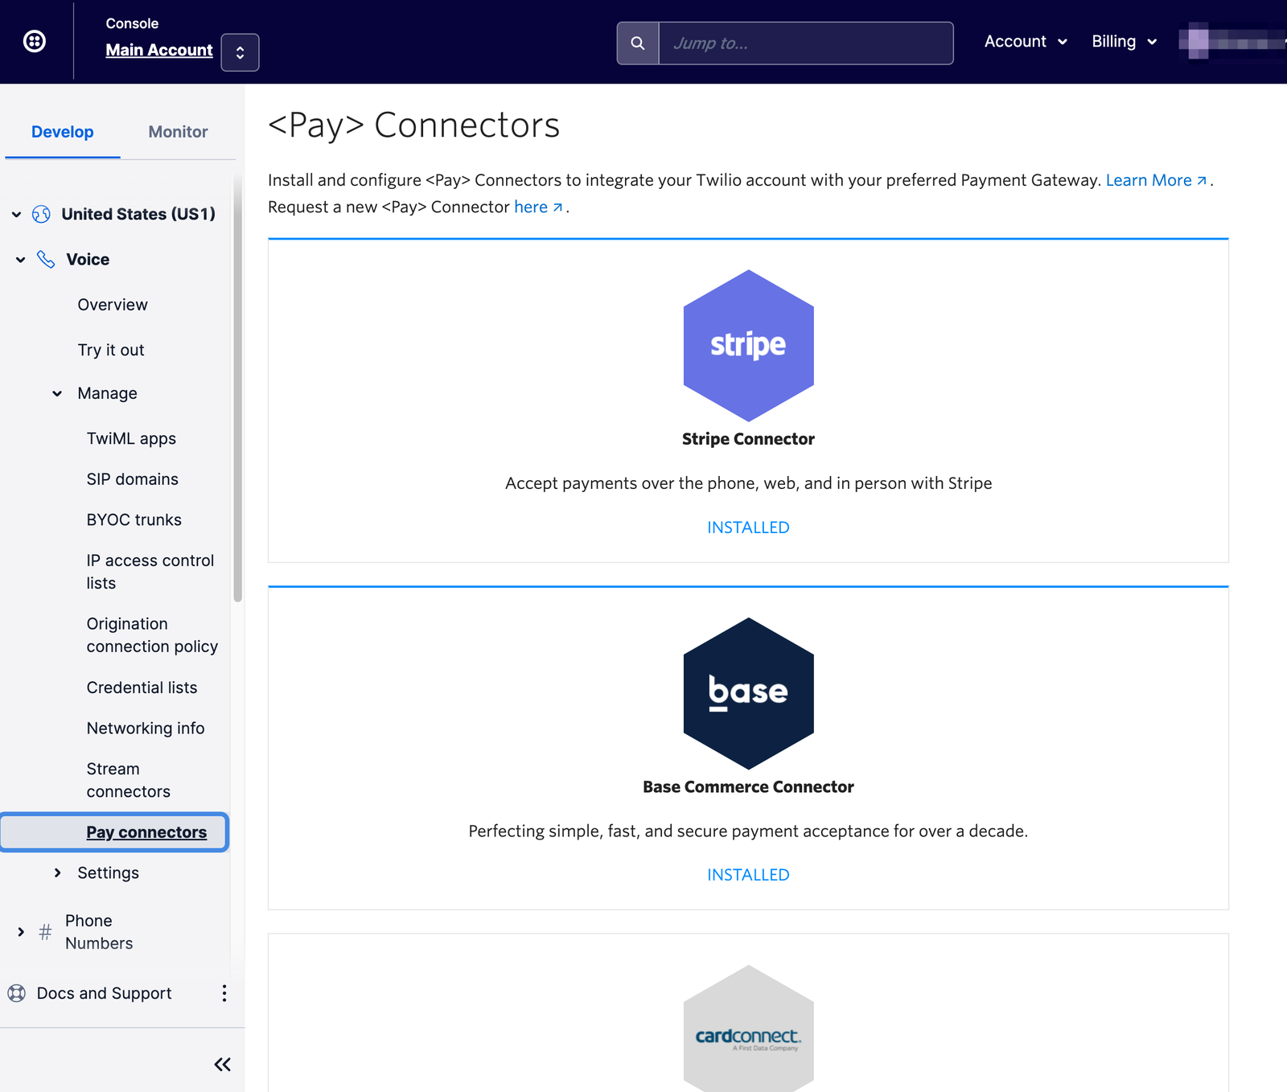
Task: Select the phone icon beside Voice
Action: point(46,259)
